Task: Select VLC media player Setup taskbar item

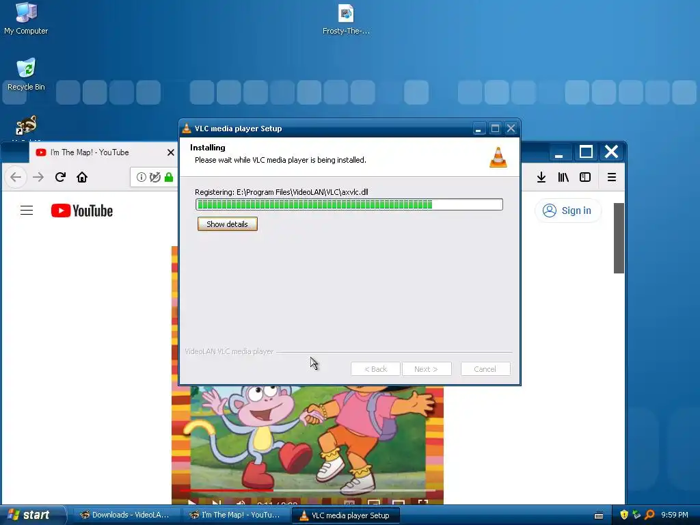Action: pyautogui.click(x=345, y=515)
